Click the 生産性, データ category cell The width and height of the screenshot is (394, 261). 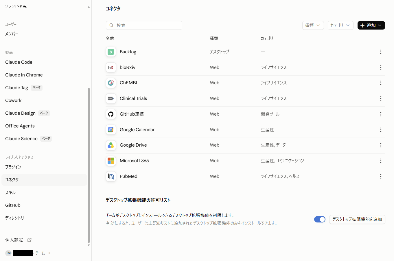273,145
